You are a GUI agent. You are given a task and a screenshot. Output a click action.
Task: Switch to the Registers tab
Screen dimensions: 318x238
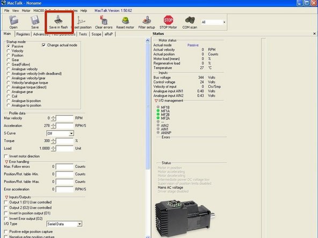(x=23, y=34)
